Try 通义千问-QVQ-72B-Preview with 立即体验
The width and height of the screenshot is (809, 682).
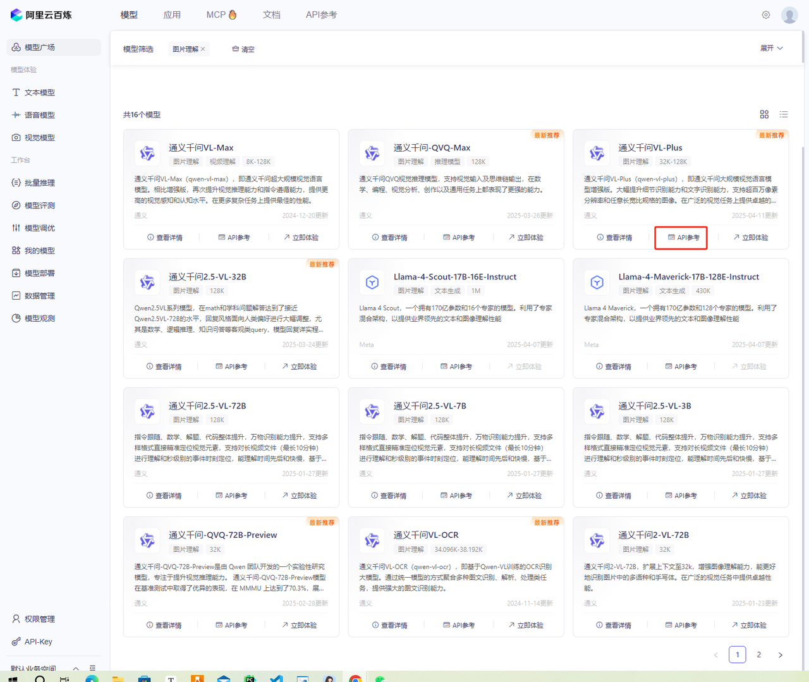[300, 625]
